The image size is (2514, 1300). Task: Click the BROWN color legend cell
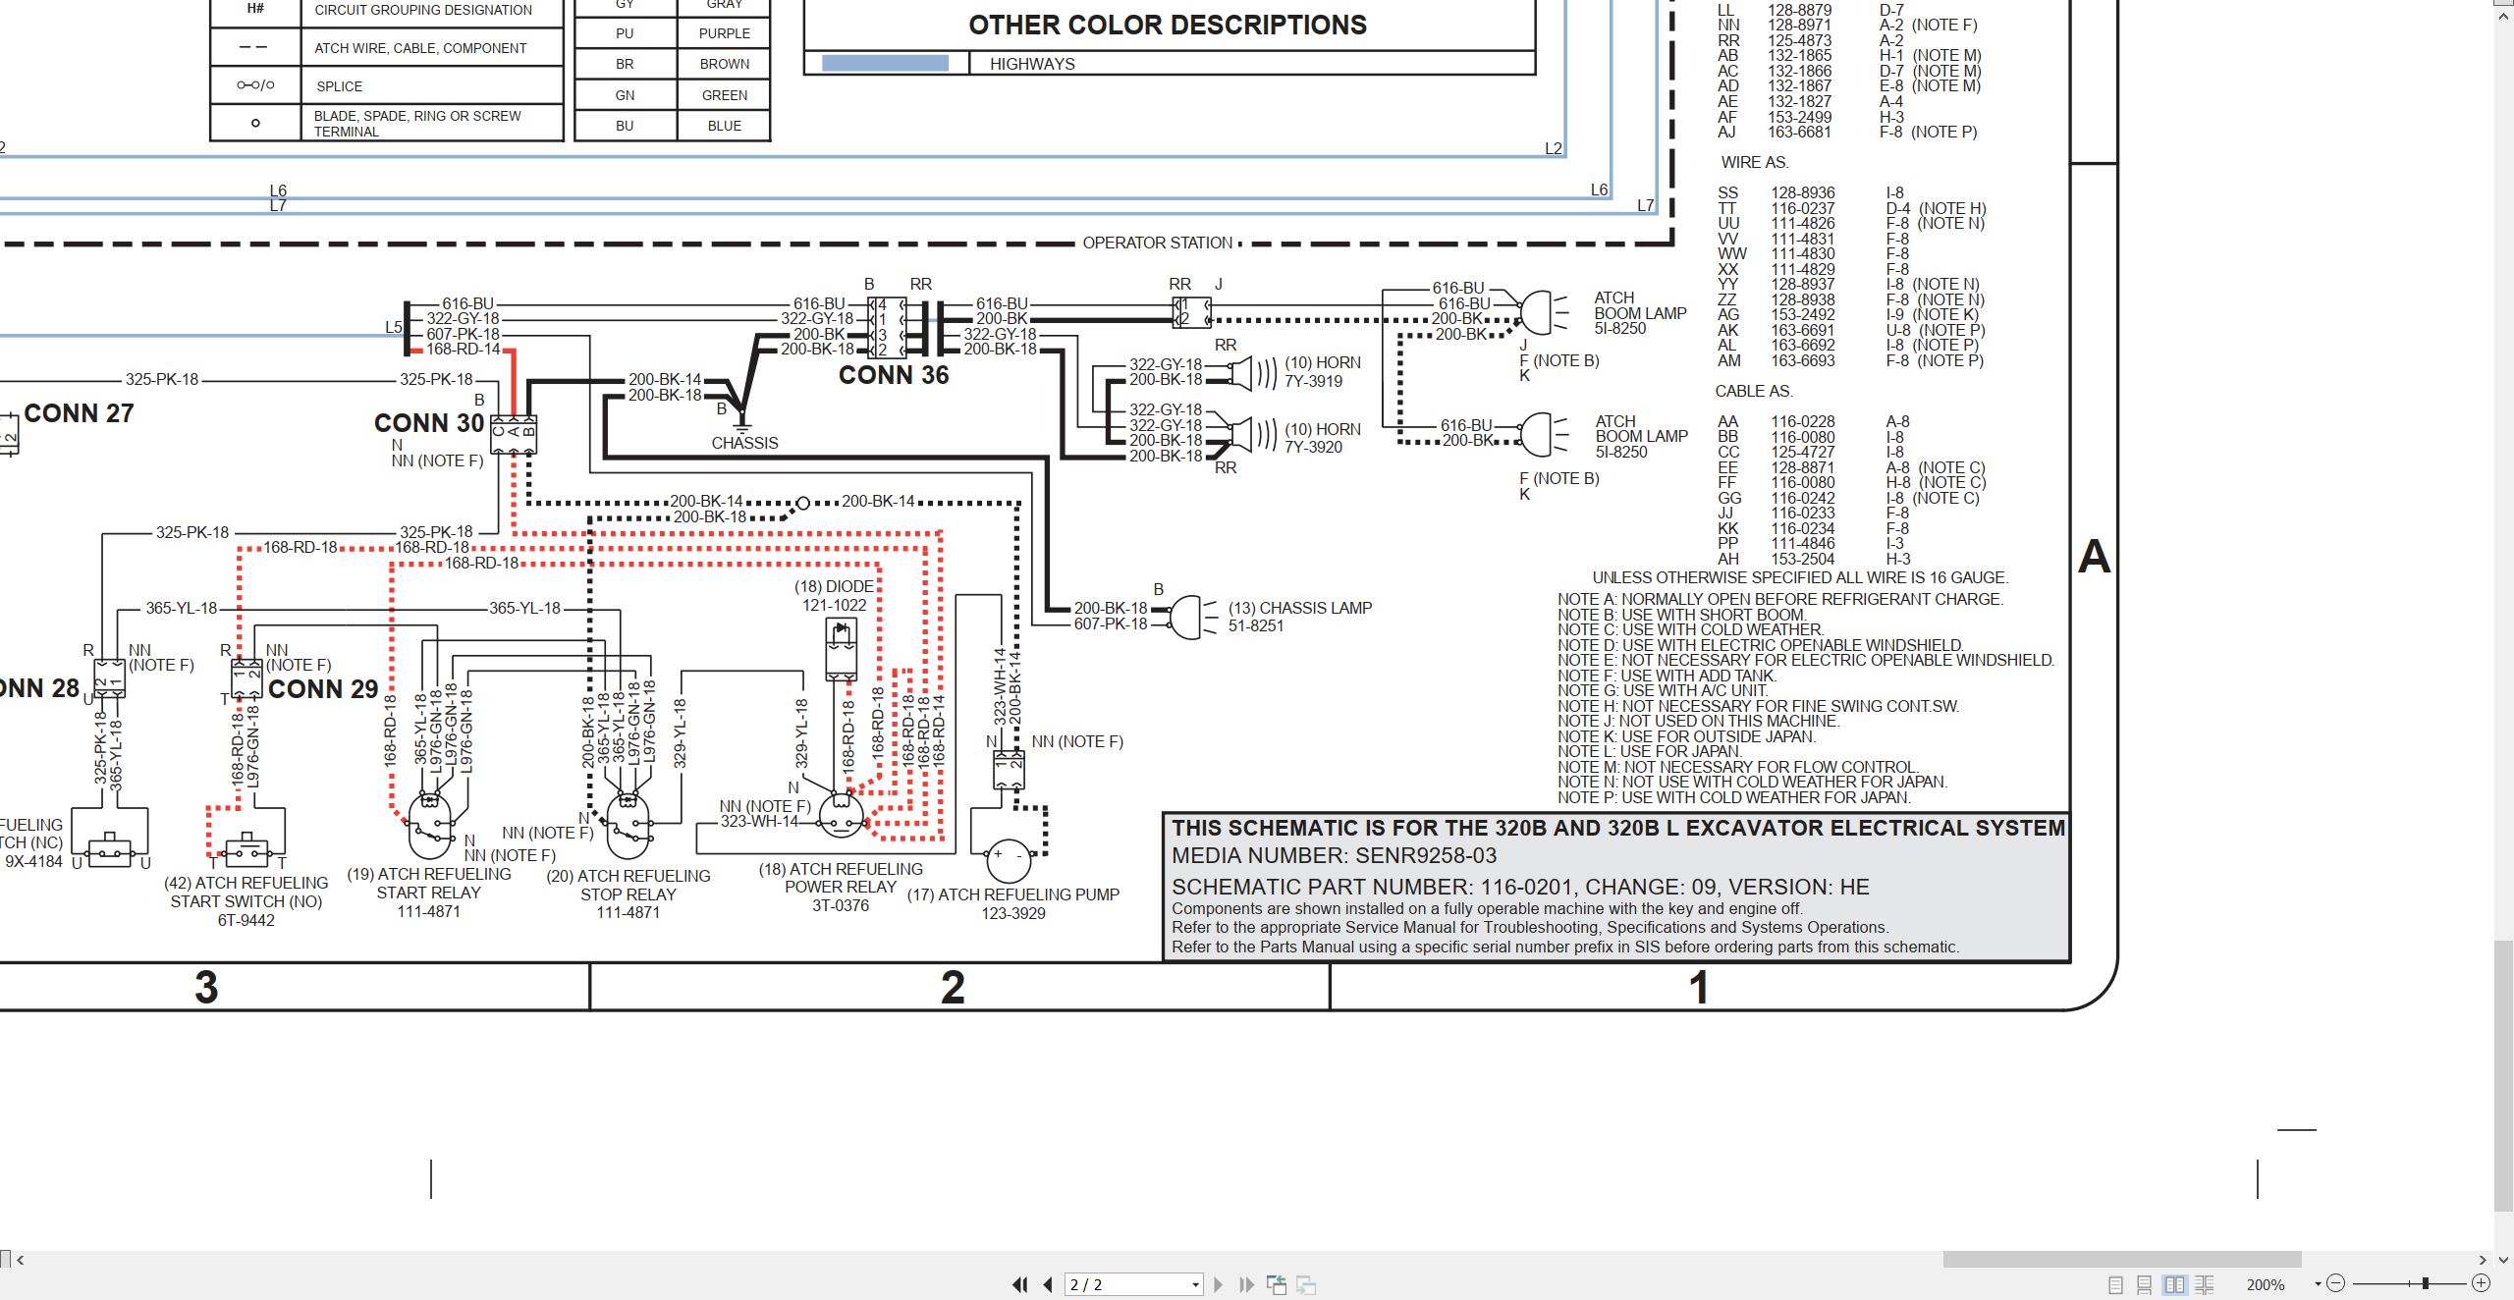point(725,64)
